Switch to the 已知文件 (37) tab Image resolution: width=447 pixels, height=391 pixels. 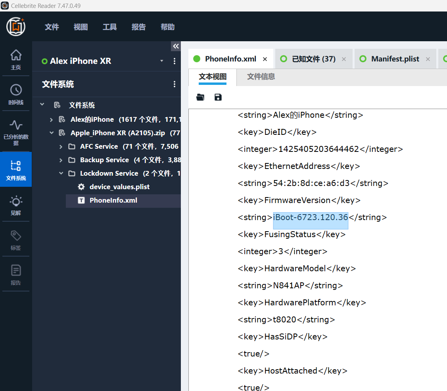(314, 59)
